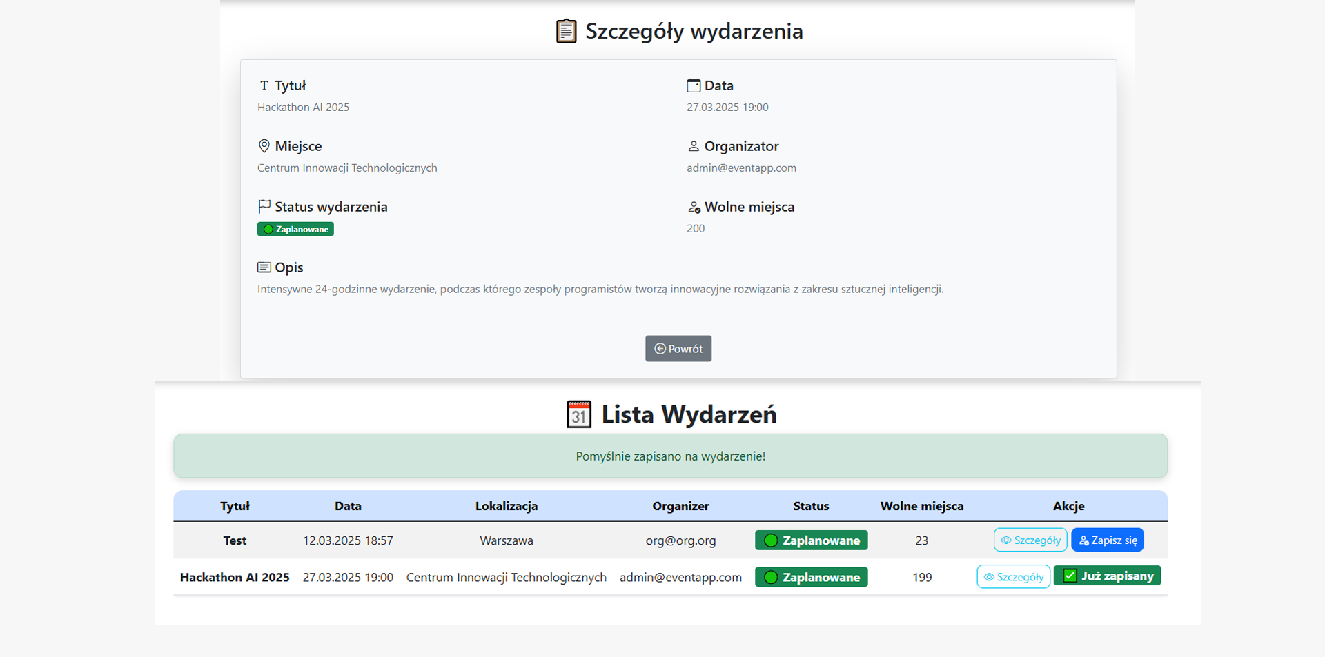The width and height of the screenshot is (1325, 657).
Task: Click the free places value 23
Action: [x=922, y=540]
